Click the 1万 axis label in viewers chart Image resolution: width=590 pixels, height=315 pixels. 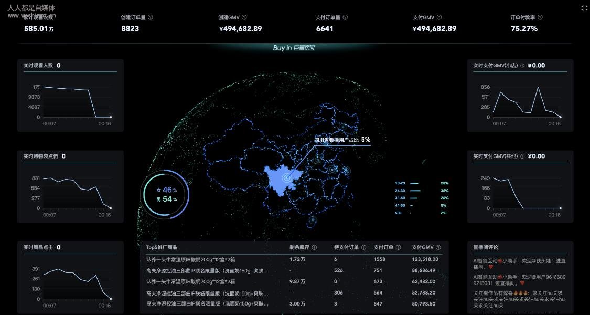36,87
